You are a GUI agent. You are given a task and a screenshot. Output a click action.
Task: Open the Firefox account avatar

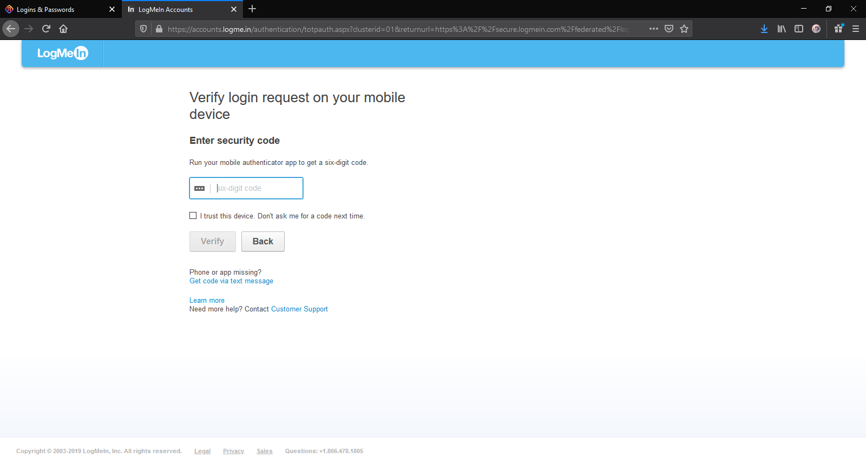816,29
